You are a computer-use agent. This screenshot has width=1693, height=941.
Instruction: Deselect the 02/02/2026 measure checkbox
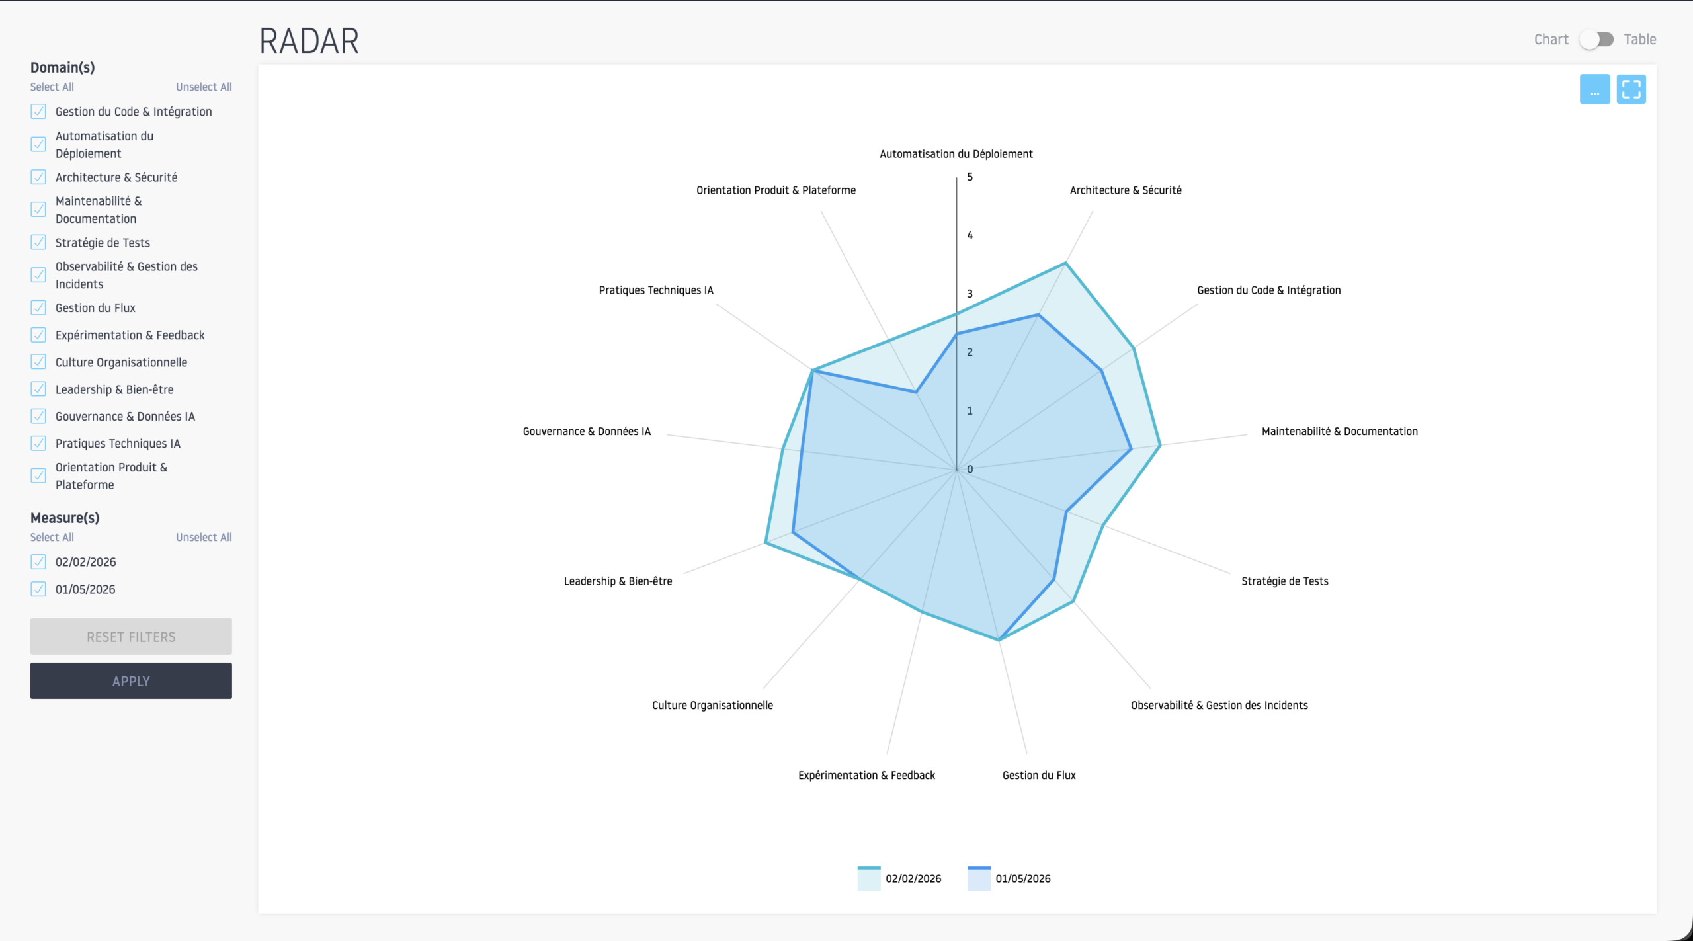click(x=38, y=562)
